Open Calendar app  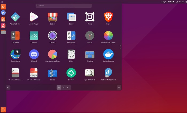point(34,36)
